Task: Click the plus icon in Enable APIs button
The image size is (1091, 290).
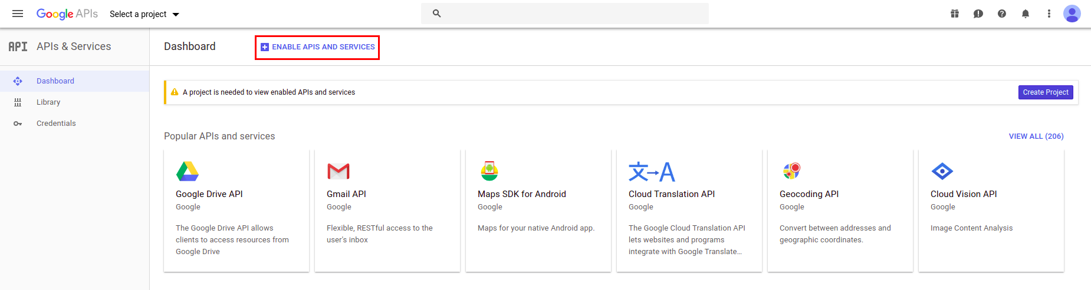Action: point(265,47)
